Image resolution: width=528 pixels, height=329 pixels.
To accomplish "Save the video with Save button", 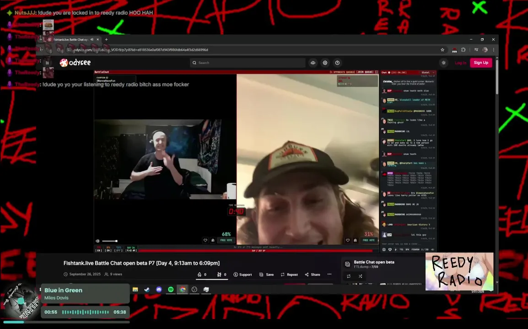I will (x=266, y=275).
